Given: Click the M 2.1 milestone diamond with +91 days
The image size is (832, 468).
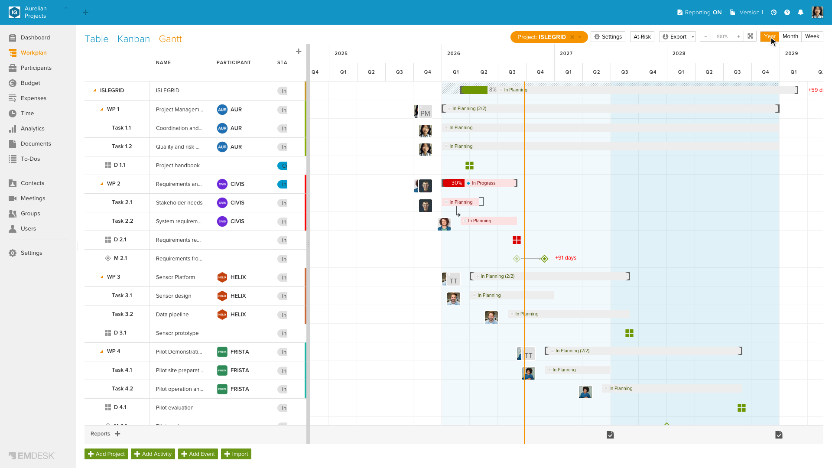Looking at the screenshot, I should tap(545, 259).
